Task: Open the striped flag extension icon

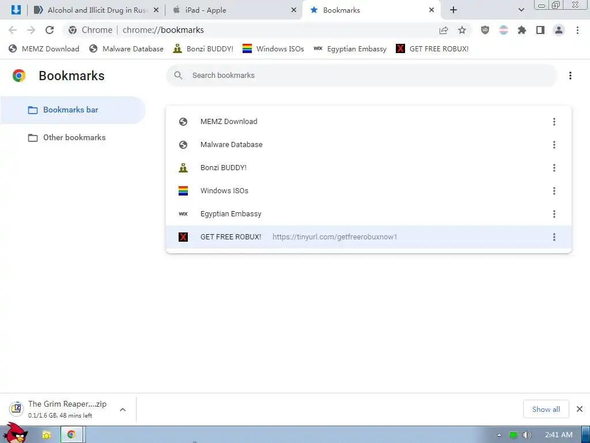Action: (x=504, y=30)
